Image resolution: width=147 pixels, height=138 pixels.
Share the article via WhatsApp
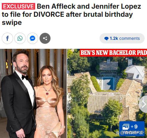click(20, 38)
